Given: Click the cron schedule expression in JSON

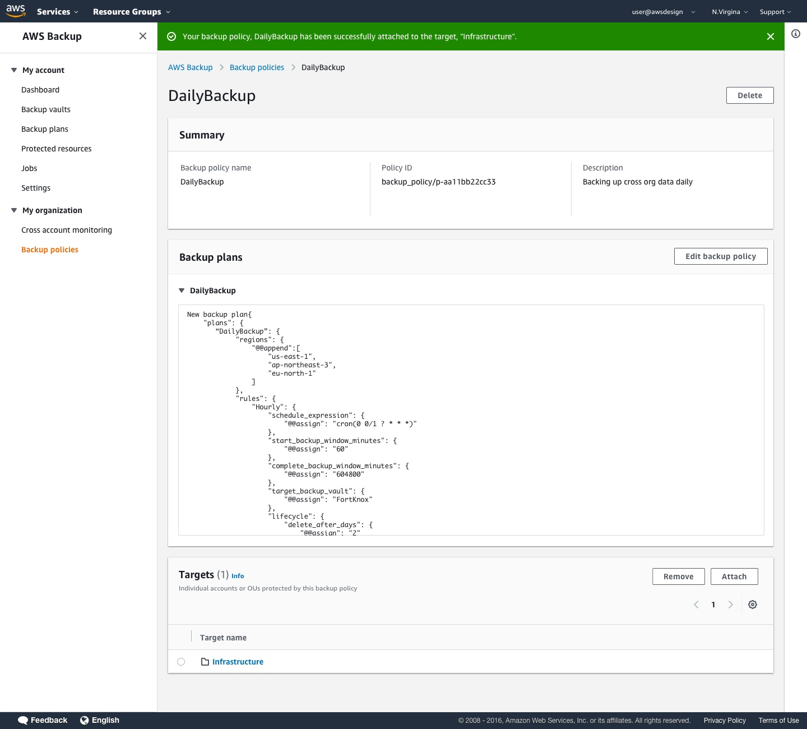Looking at the screenshot, I should pyautogui.click(x=374, y=424).
